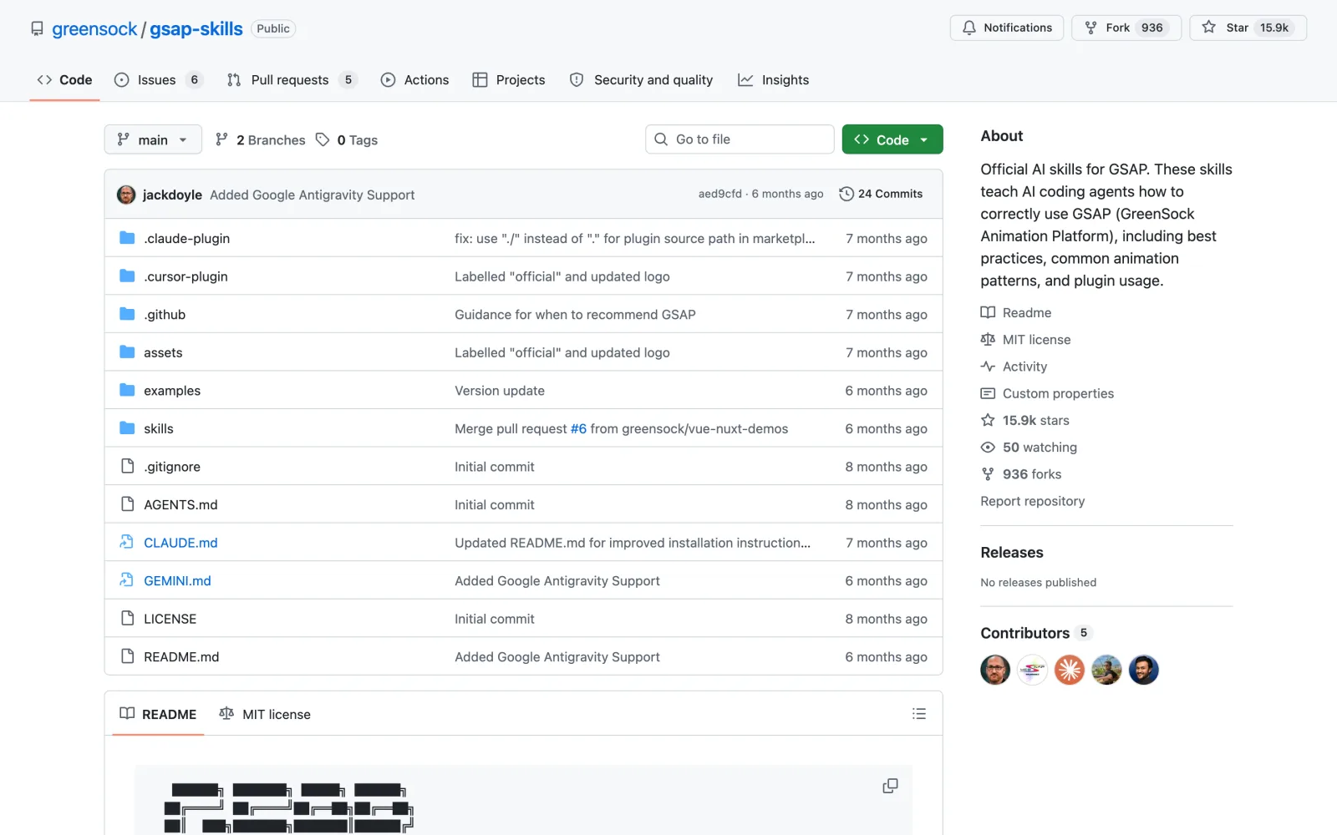Open the skills folder
This screenshot has height=835, width=1337.
click(159, 428)
